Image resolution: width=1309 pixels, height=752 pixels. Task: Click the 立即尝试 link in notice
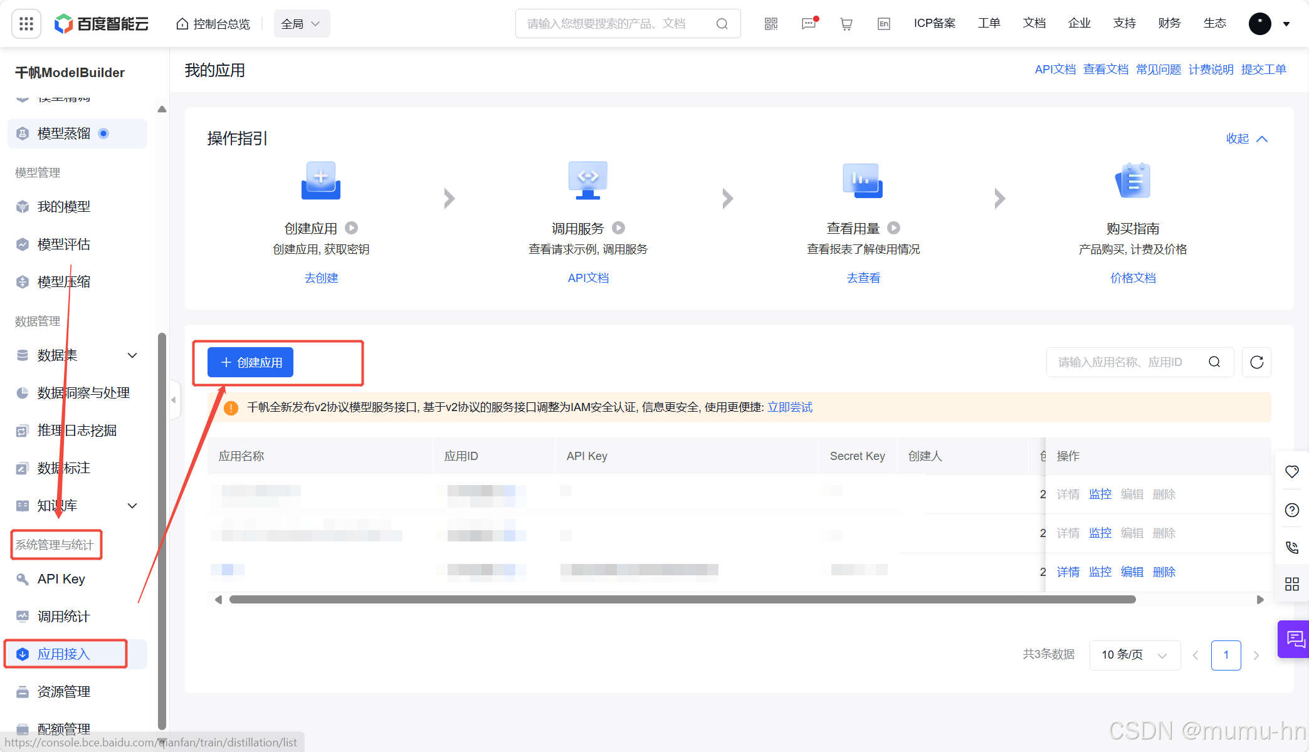[790, 407]
